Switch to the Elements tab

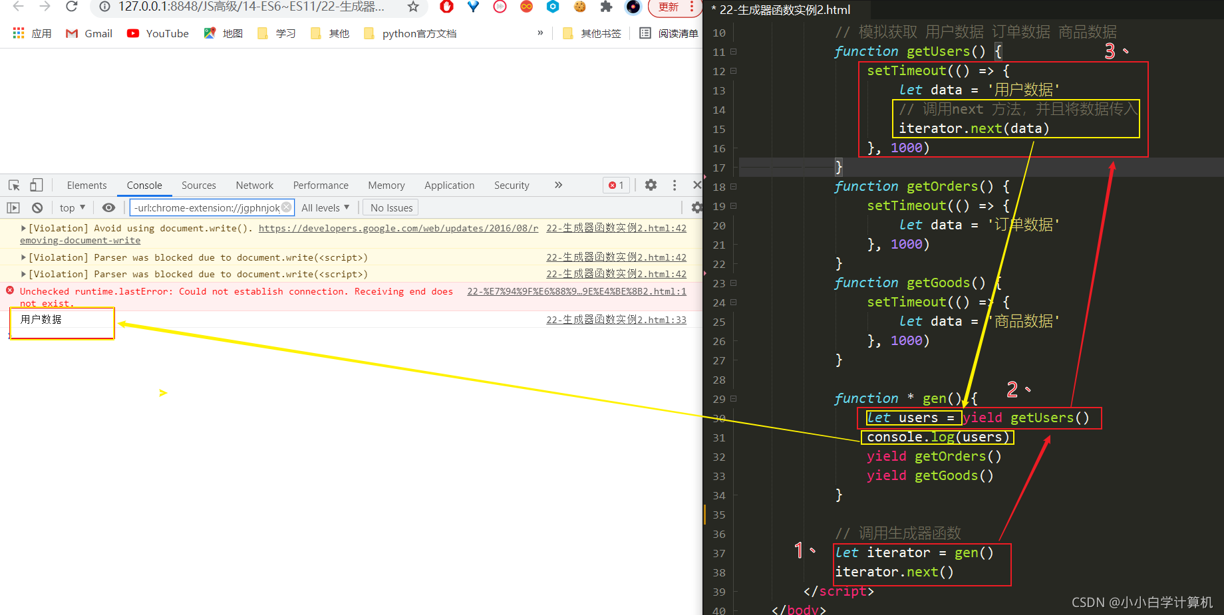click(86, 185)
